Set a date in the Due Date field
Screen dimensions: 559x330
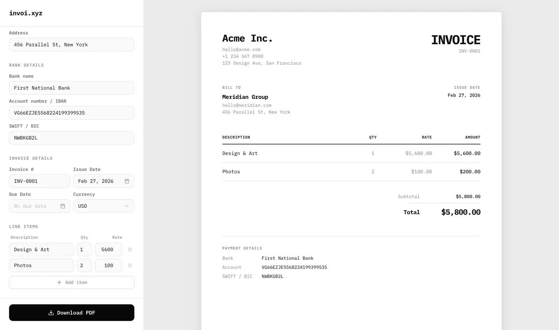pos(35,206)
